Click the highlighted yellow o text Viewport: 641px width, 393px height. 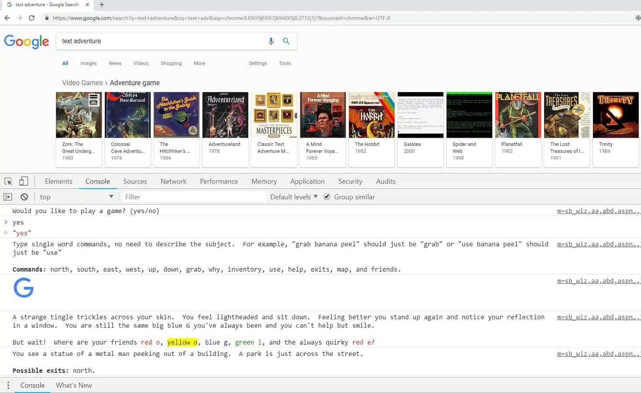182,342
